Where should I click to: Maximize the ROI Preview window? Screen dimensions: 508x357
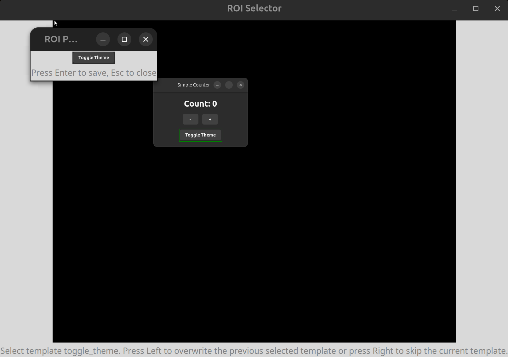point(124,39)
